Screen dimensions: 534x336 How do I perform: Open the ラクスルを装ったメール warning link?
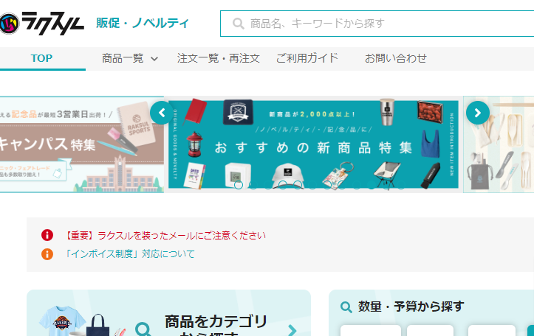coord(165,236)
